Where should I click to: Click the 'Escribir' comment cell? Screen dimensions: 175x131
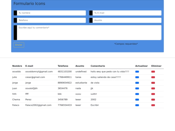[x=95, y=105]
